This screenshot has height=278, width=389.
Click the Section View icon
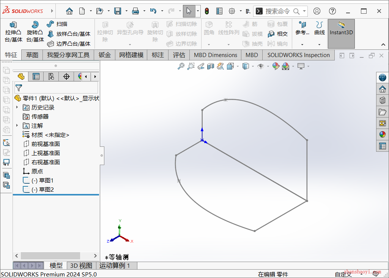click(x=211, y=66)
